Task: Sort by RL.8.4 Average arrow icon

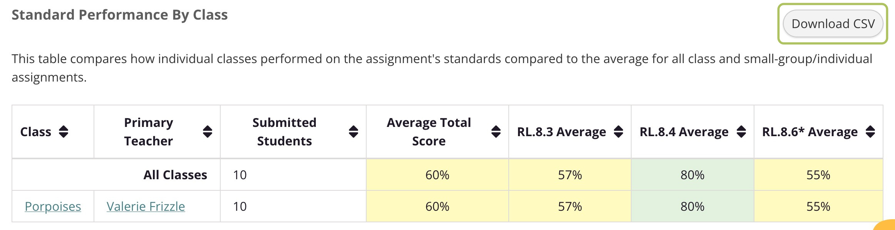Action: coord(741,132)
